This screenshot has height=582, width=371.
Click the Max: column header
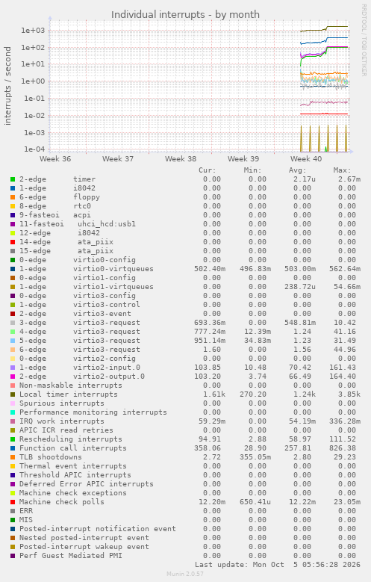point(342,170)
